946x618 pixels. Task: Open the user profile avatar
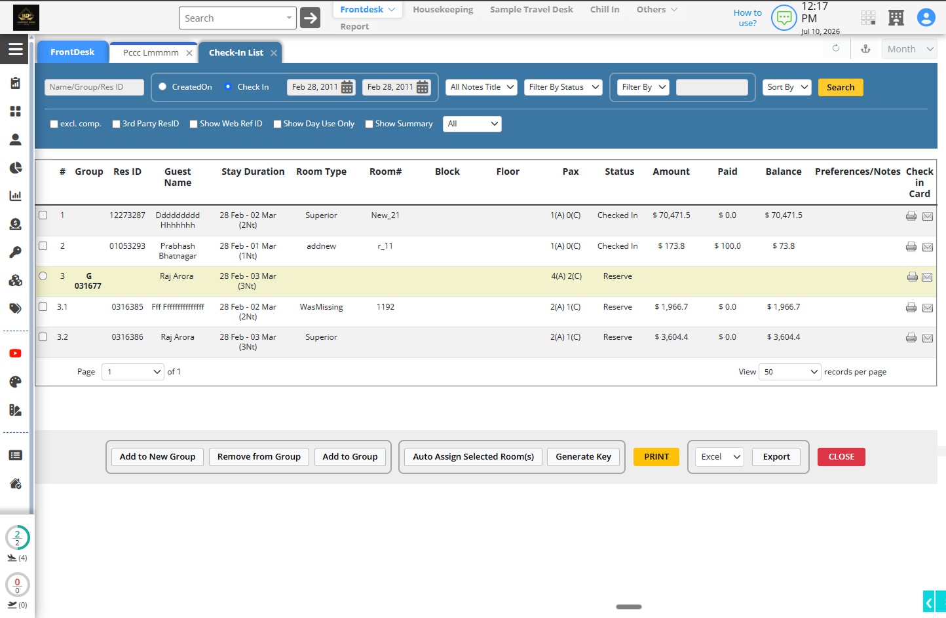[x=926, y=18]
